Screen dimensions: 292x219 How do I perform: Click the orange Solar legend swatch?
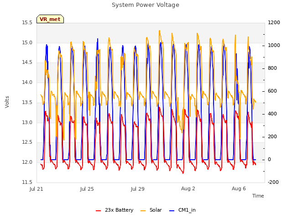coord(143,211)
